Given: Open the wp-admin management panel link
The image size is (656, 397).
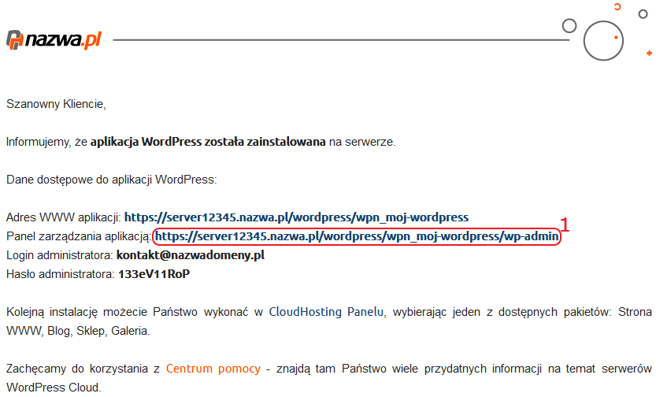Looking at the screenshot, I should pyautogui.click(x=357, y=236).
